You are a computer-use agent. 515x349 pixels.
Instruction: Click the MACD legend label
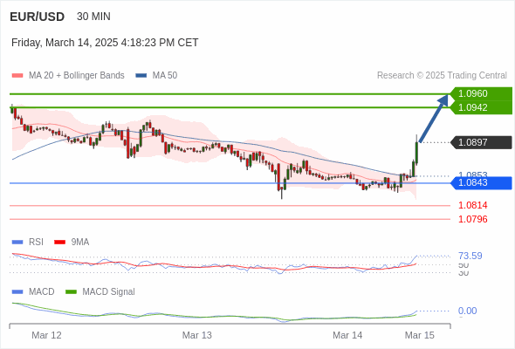click(42, 292)
